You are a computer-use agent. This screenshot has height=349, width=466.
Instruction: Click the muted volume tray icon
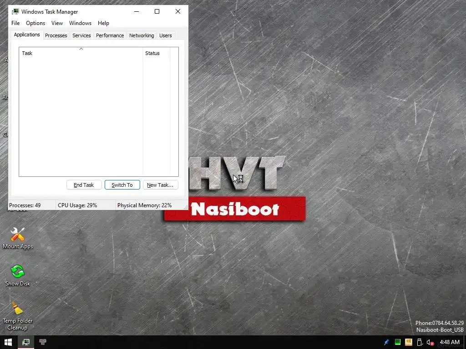(430, 342)
